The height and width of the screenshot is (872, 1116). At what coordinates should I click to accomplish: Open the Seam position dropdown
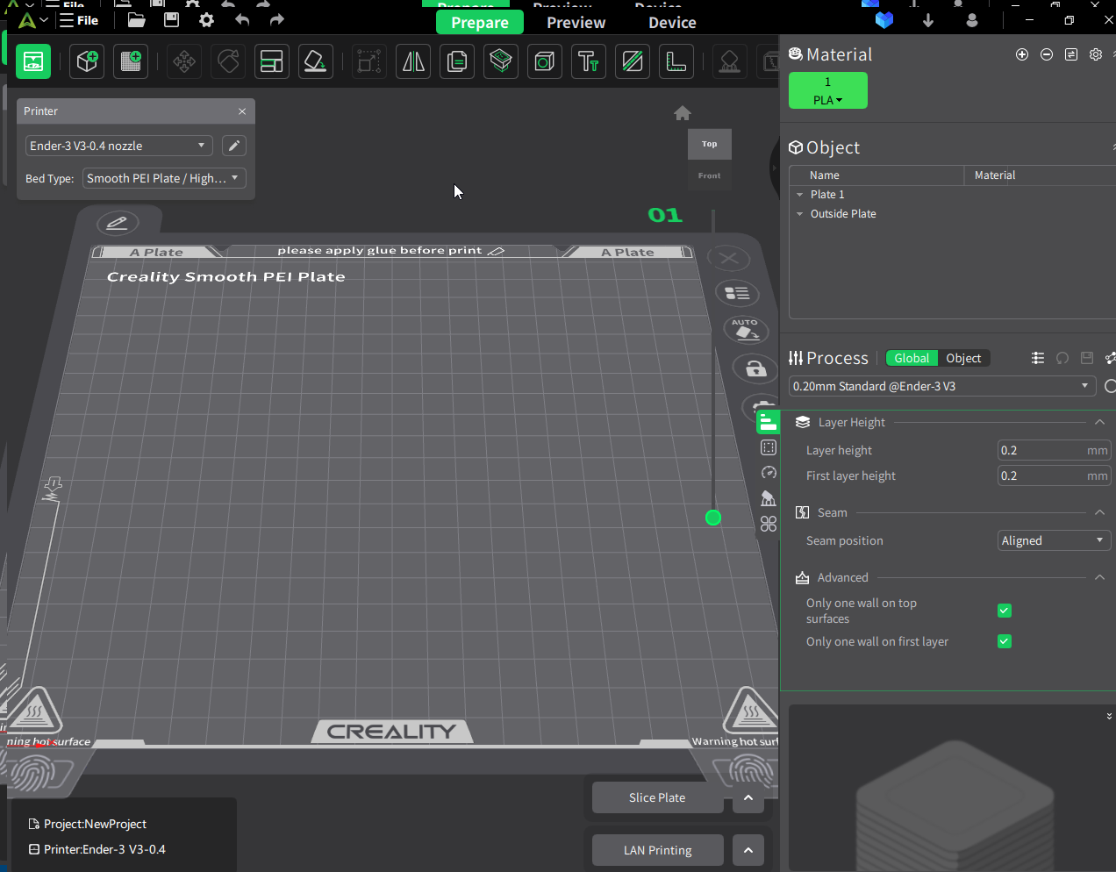(x=1055, y=540)
